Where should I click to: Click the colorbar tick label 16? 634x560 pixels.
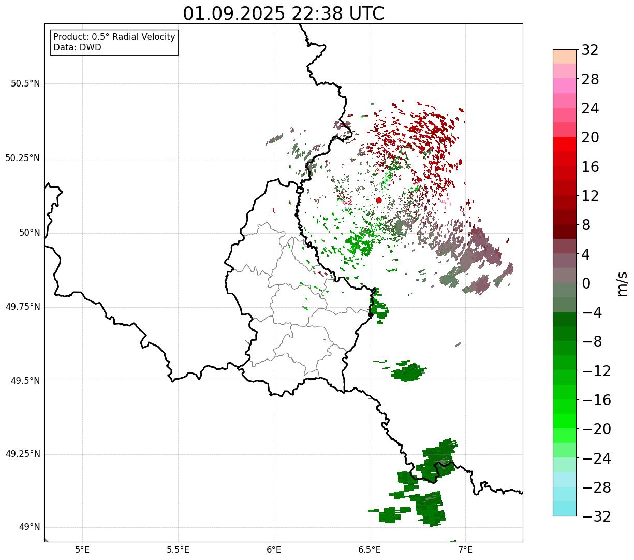point(590,167)
